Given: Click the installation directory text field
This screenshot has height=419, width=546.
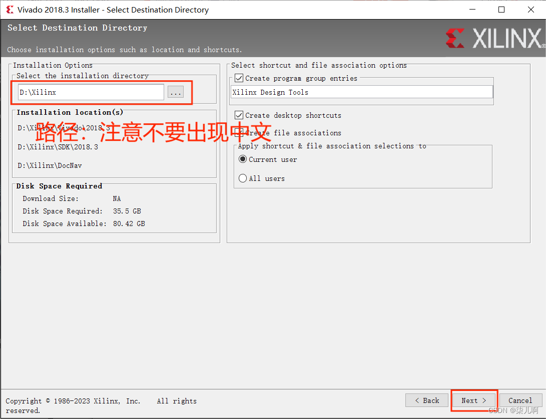Looking at the screenshot, I should pyautogui.click(x=91, y=92).
